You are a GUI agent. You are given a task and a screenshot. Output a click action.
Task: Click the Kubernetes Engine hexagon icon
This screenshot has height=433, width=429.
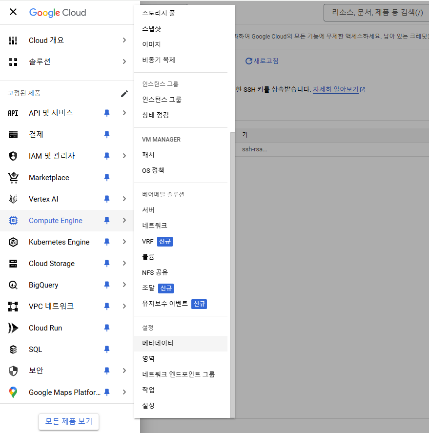(x=13, y=242)
